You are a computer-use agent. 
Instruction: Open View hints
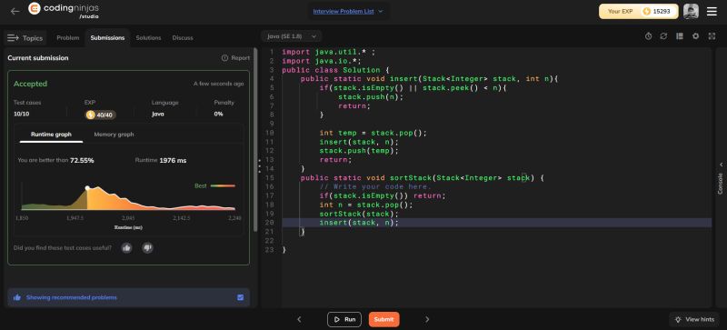[x=694, y=319]
